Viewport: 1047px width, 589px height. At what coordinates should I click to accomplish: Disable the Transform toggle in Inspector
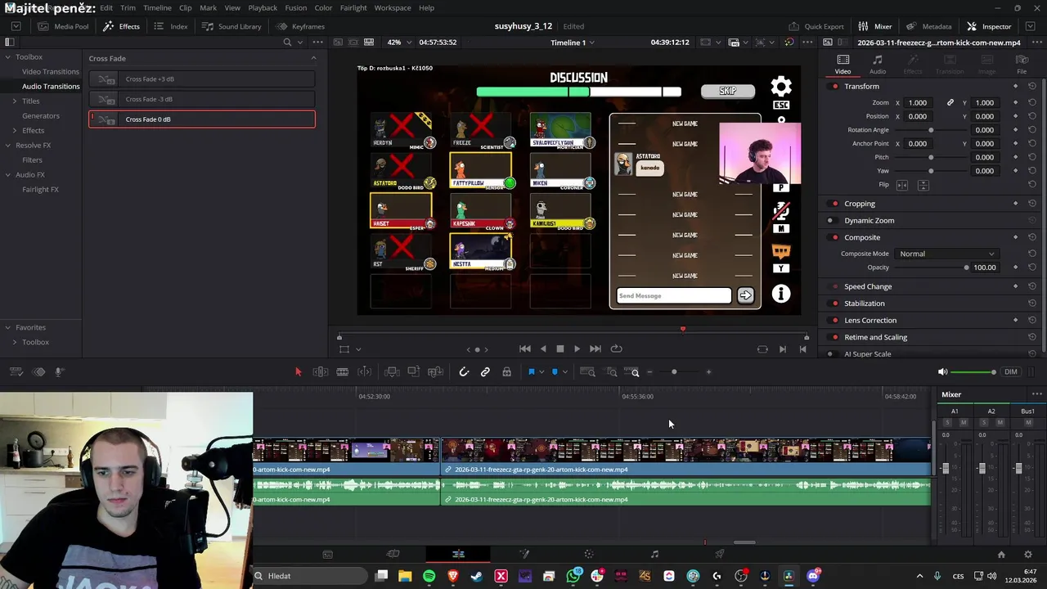coord(834,87)
